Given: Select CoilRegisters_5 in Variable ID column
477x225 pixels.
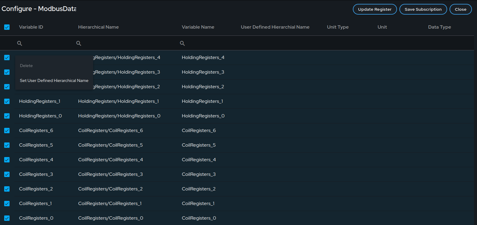Looking at the screenshot, I should [36, 145].
